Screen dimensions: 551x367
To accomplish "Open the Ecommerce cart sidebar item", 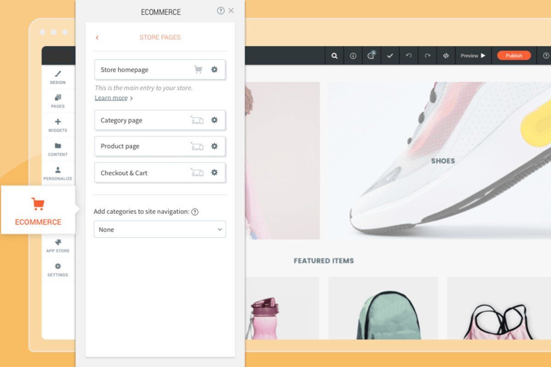I will [x=38, y=210].
